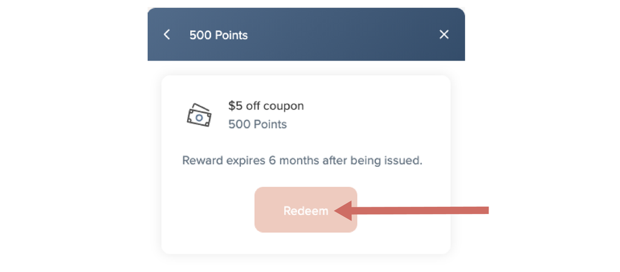Return to the previous rewards screen

pos(167,34)
